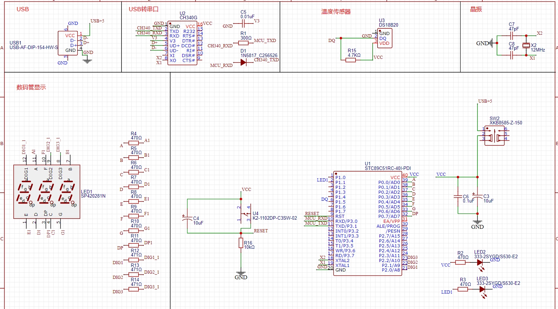Select the 12MHz crystal X2 symbol
This screenshot has height=309, width=558.
click(526, 45)
